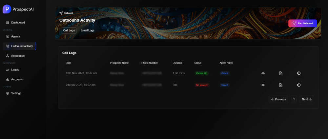Play audio waveform for 10th Nov call

[263, 73]
